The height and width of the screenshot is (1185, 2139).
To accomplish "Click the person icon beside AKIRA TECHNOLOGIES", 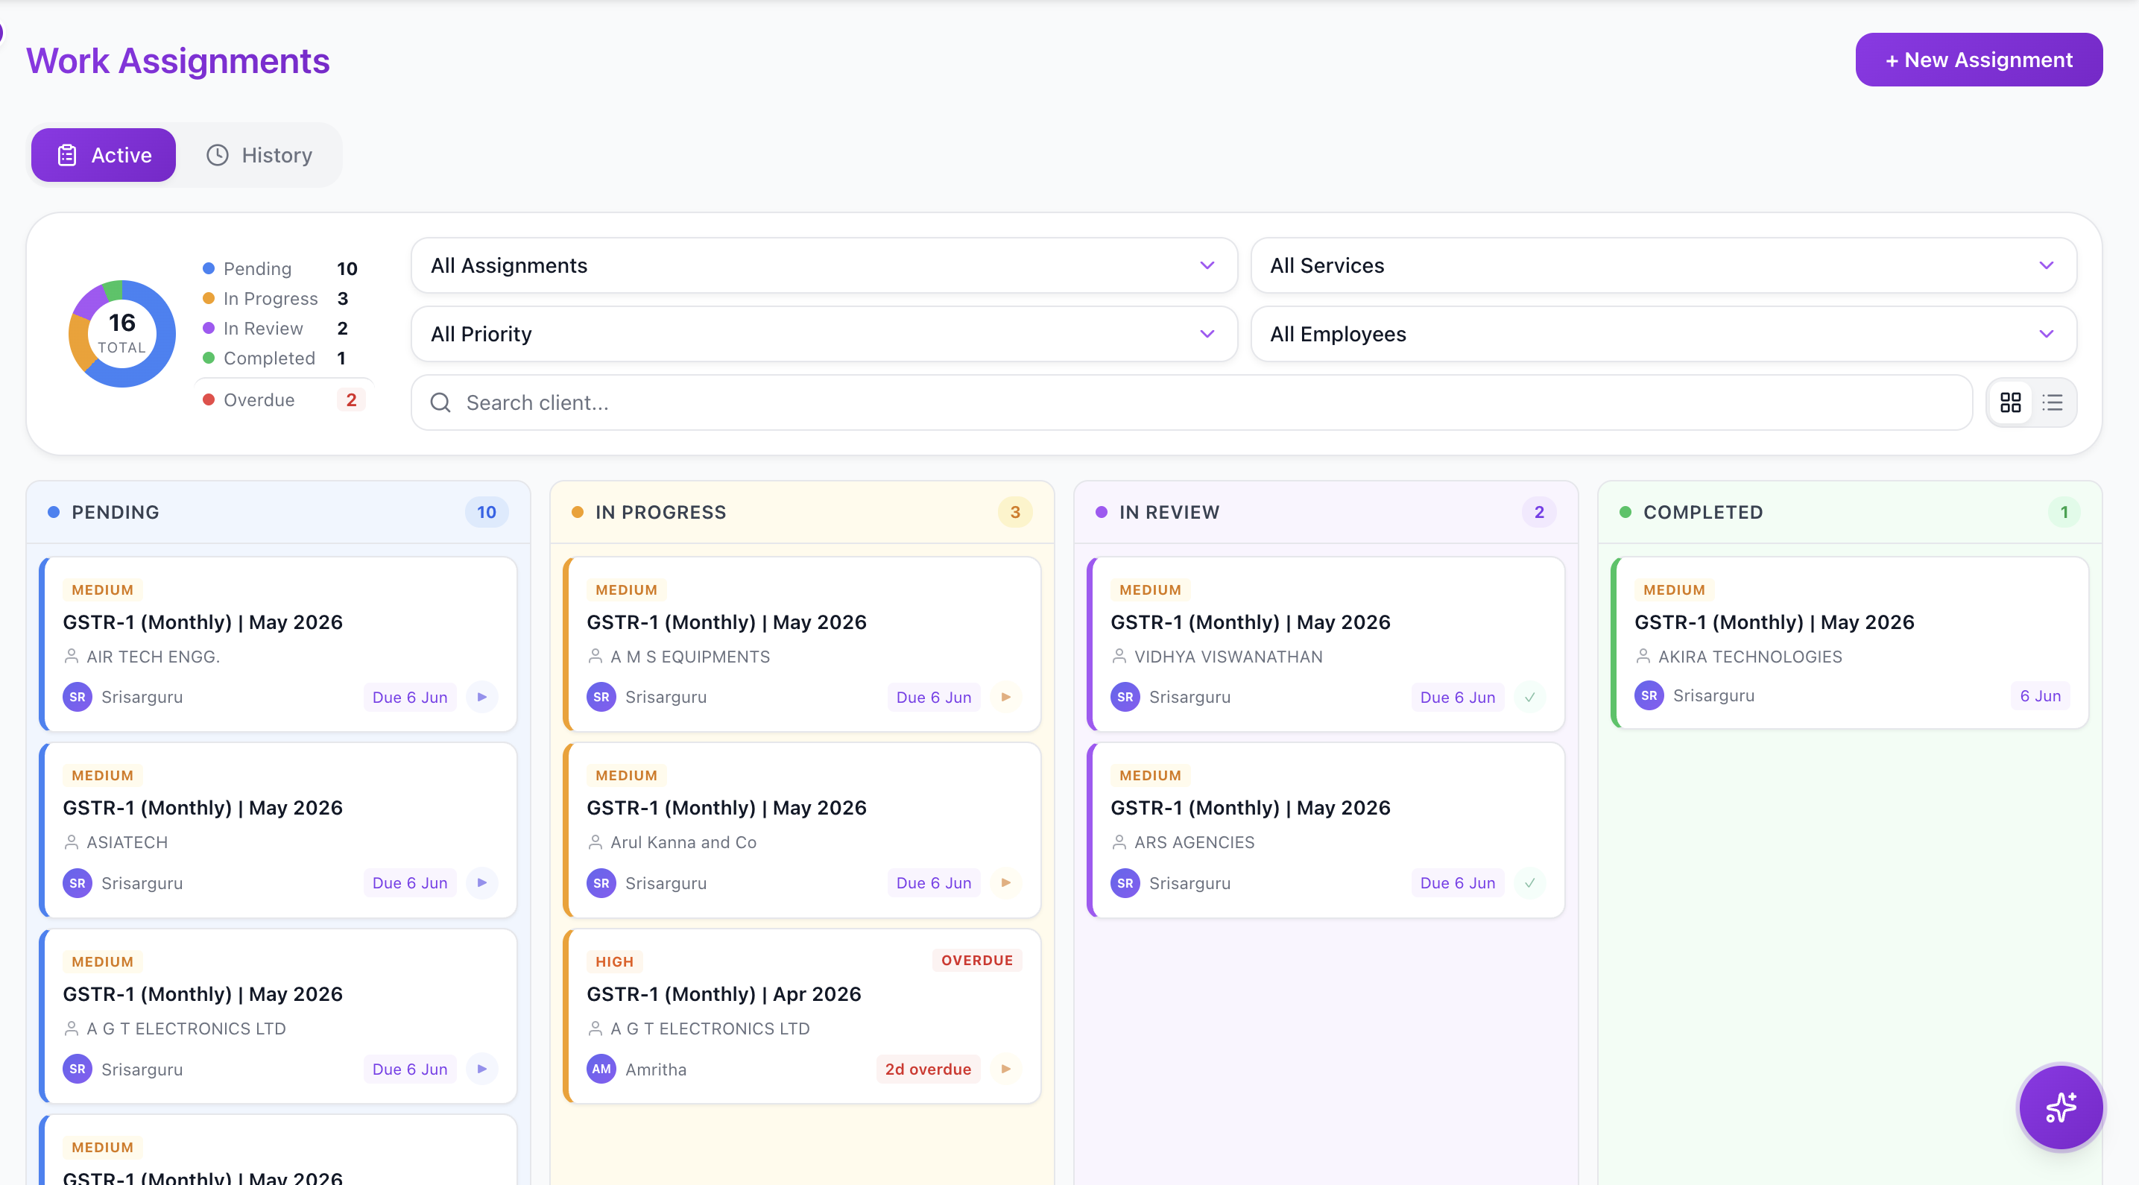I will click(1643, 656).
